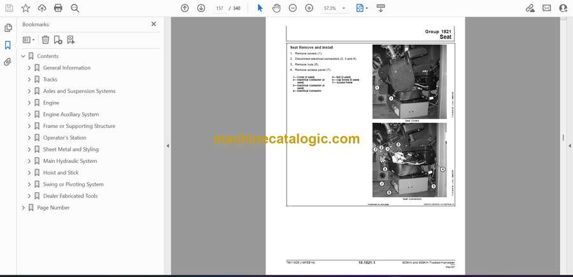
Task: Find the current bookmark icon
Action: click(71, 40)
